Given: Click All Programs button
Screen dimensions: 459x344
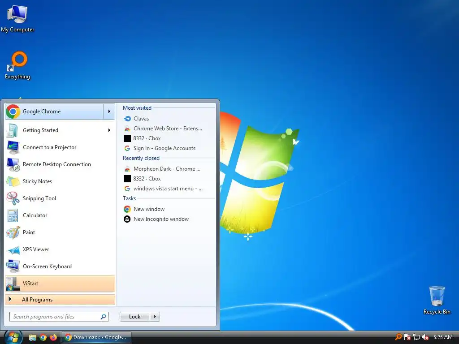Looking at the screenshot, I should pyautogui.click(x=60, y=299).
